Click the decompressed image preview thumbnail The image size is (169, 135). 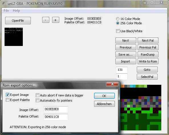pyautogui.click(x=14, y=37)
